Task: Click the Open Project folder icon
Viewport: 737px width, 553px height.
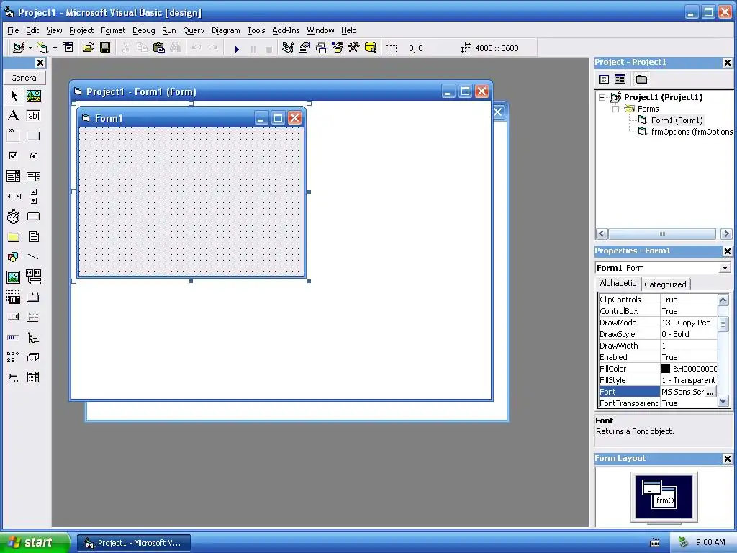Action: [89, 48]
